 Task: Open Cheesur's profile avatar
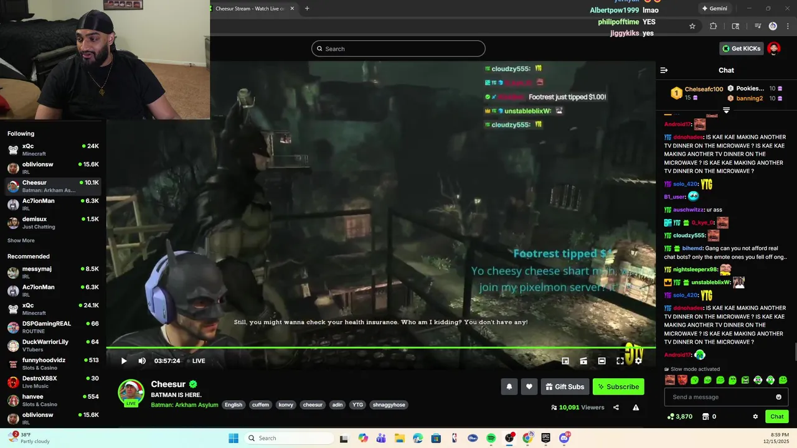[x=131, y=392]
